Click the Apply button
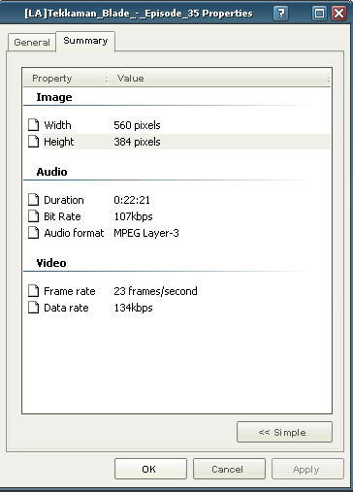Viewport: 353px width, 492px height. click(x=307, y=469)
